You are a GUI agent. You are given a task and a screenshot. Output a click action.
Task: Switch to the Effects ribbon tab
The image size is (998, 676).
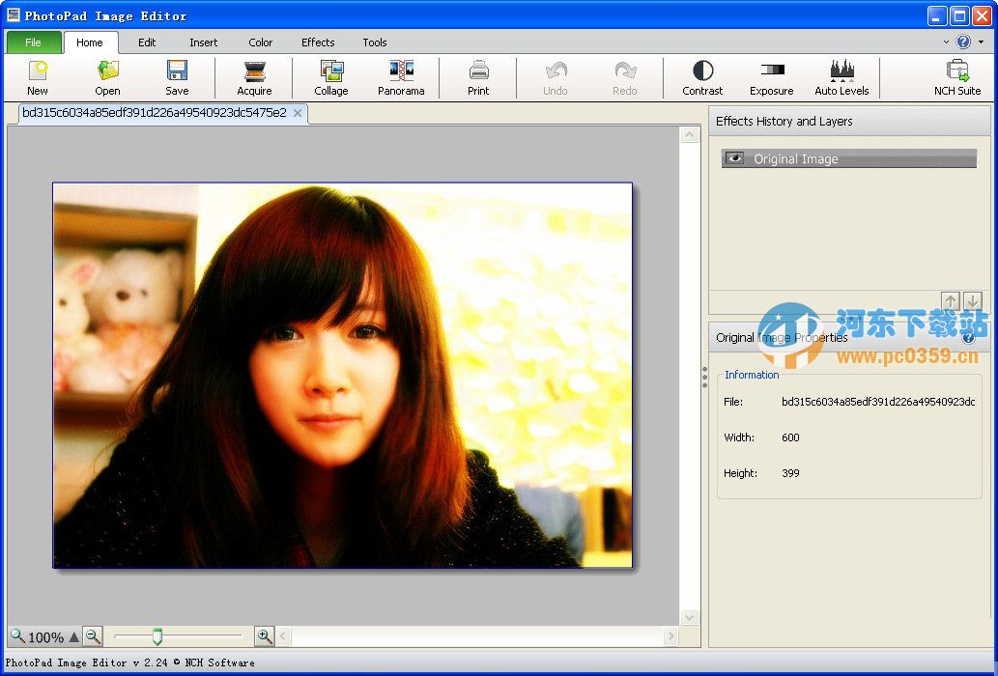coord(318,42)
